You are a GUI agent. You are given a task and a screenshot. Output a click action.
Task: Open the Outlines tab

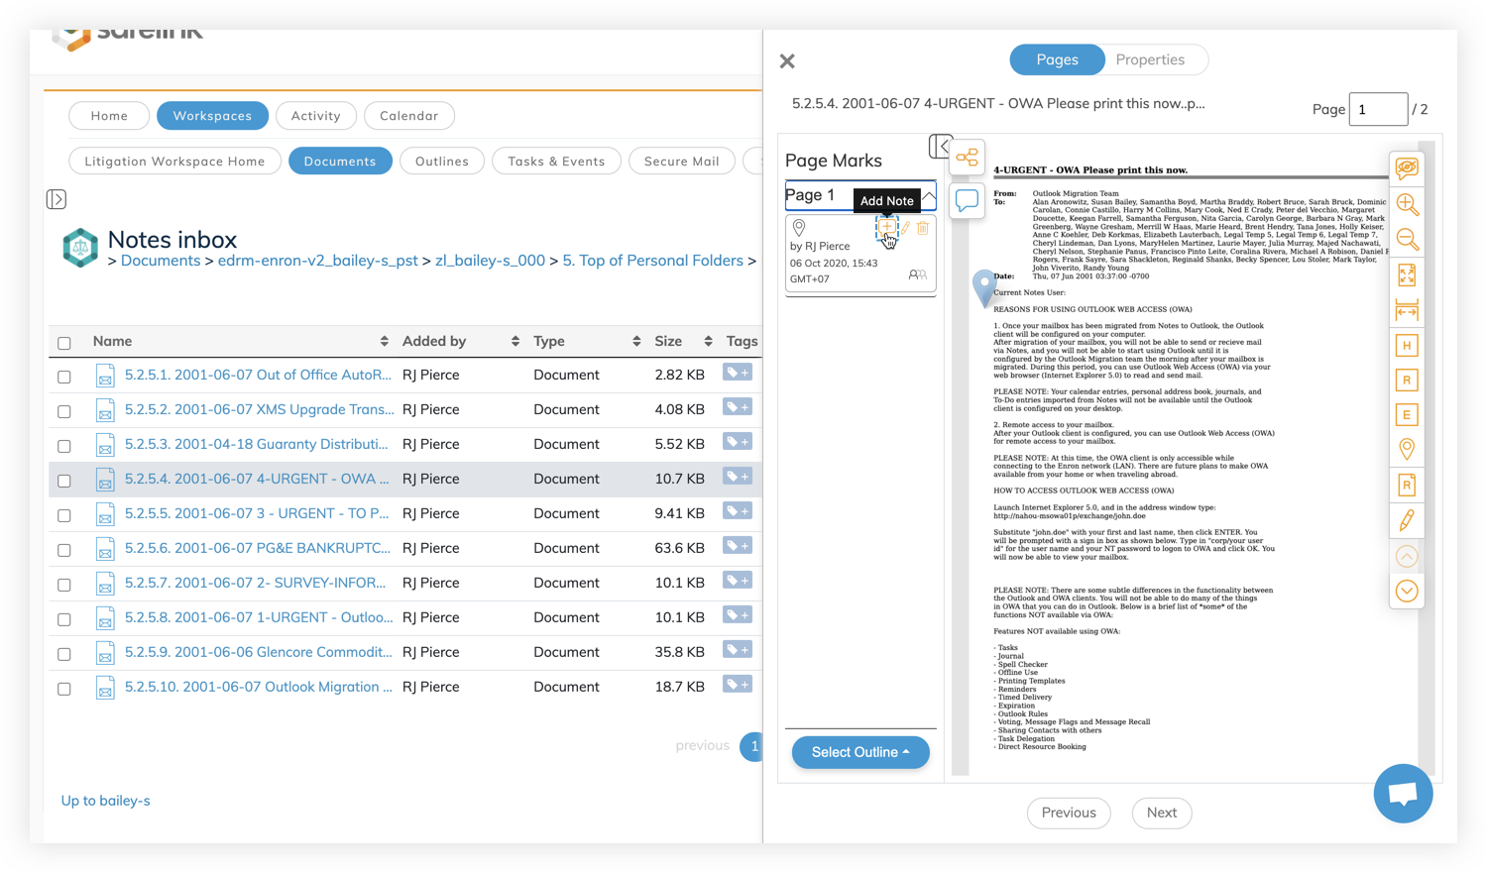pyautogui.click(x=442, y=162)
